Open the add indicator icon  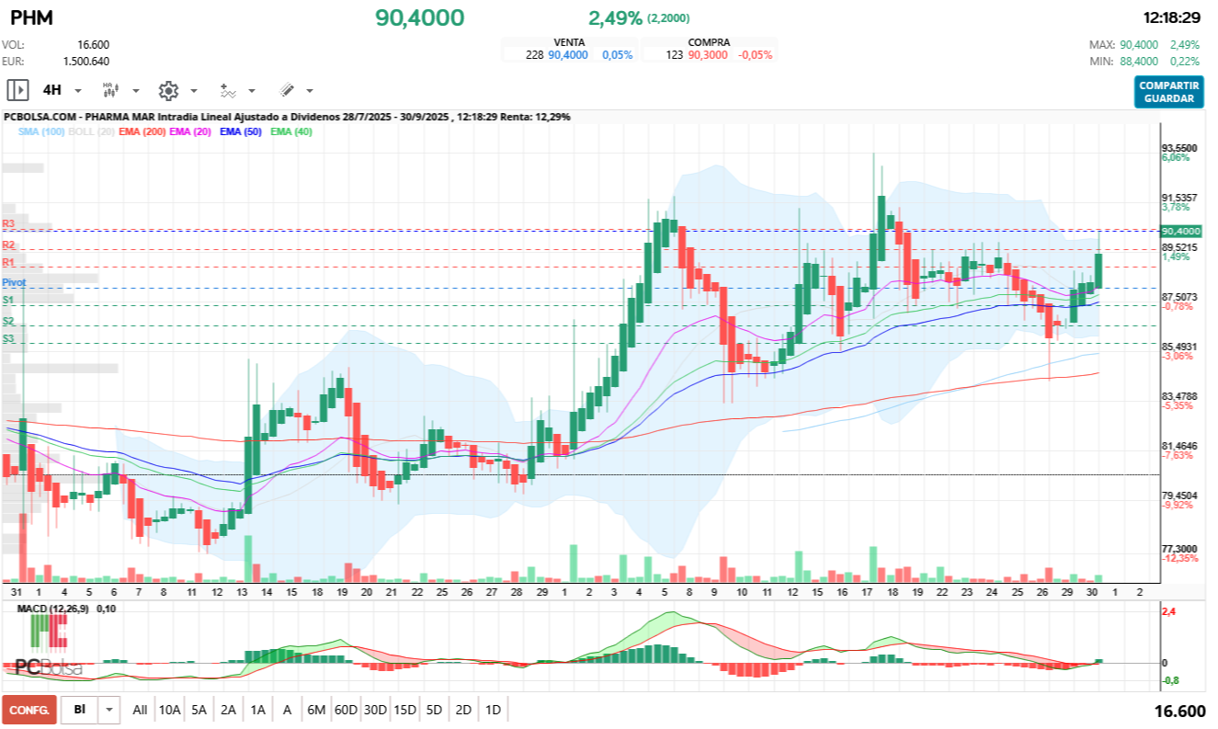[x=227, y=90]
